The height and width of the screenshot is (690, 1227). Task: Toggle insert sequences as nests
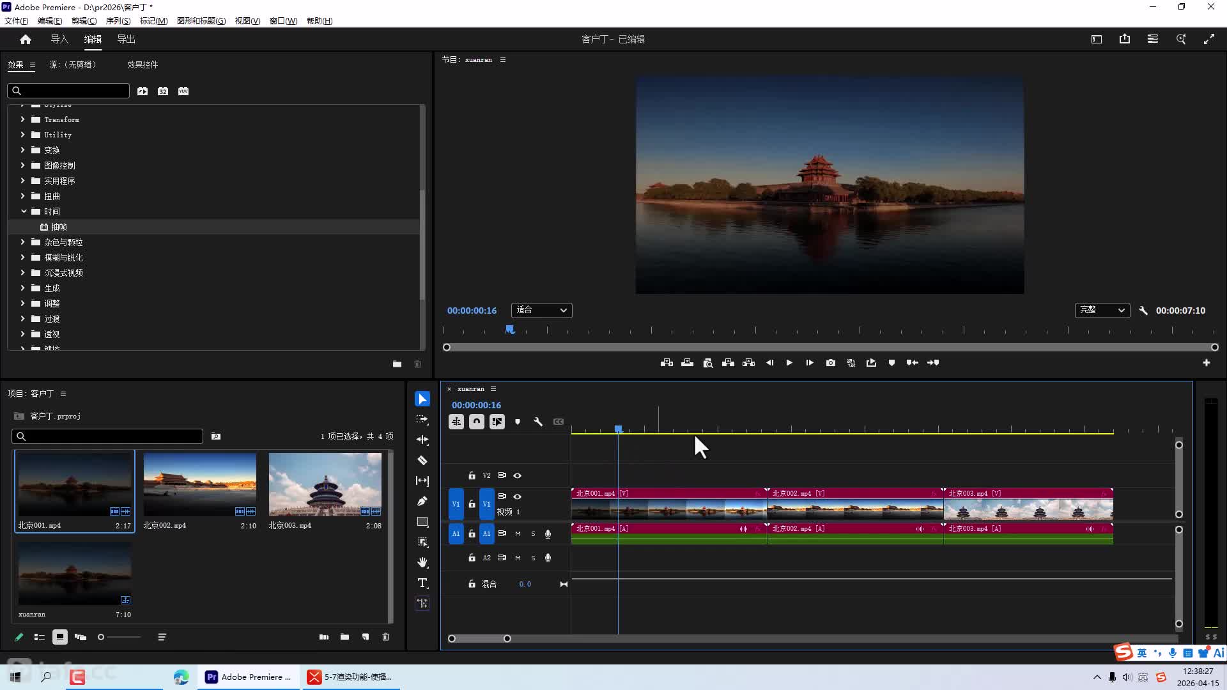pos(456,422)
